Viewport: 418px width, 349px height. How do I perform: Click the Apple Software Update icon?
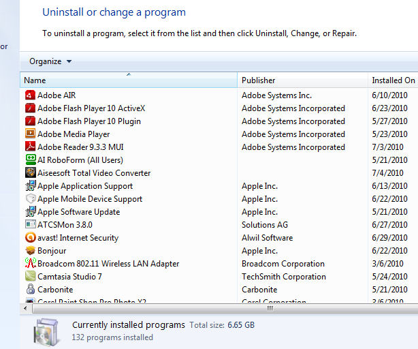31,211
